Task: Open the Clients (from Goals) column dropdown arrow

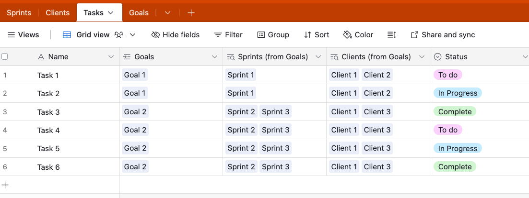Action: [422, 57]
